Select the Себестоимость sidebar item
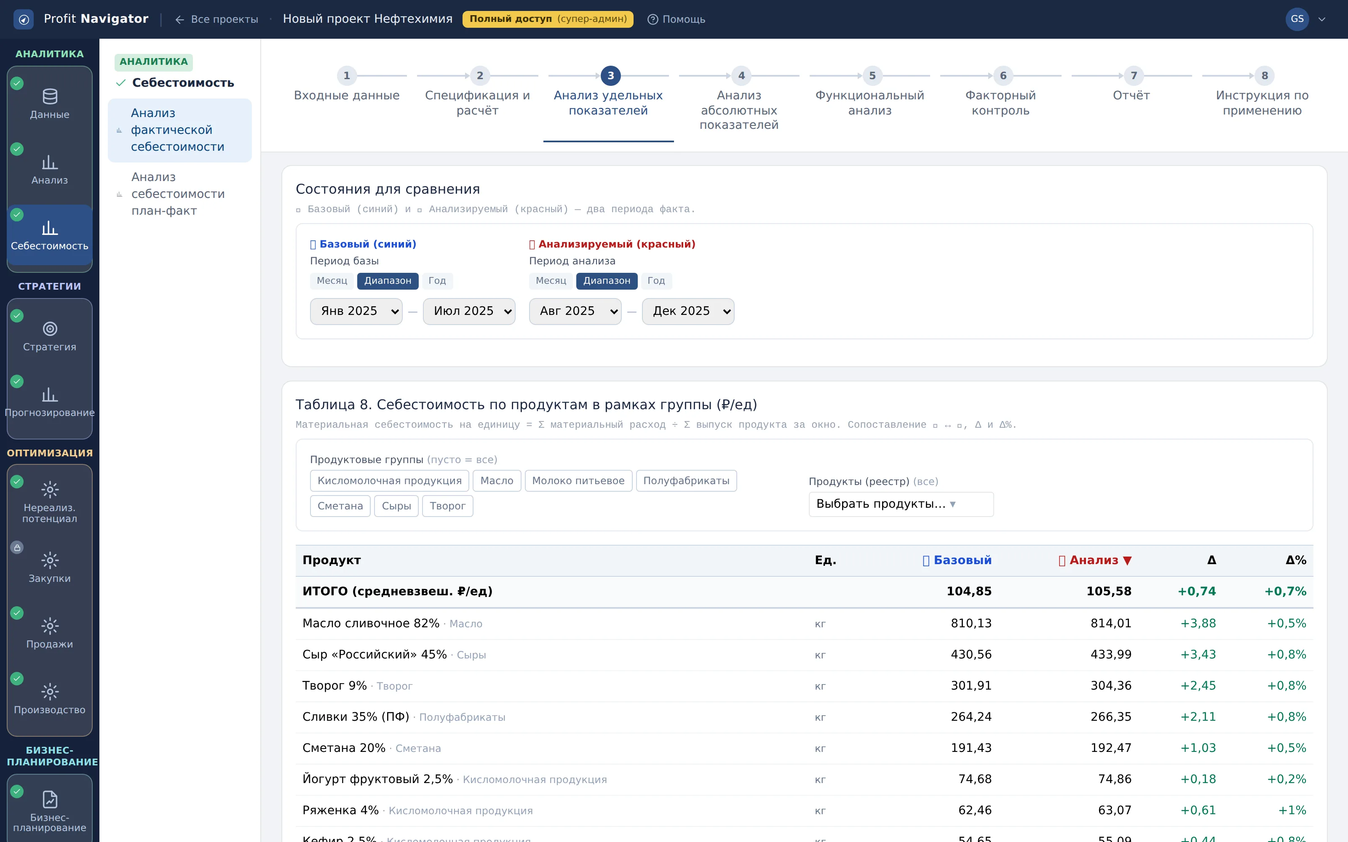The width and height of the screenshot is (1348, 842). pyautogui.click(x=50, y=236)
